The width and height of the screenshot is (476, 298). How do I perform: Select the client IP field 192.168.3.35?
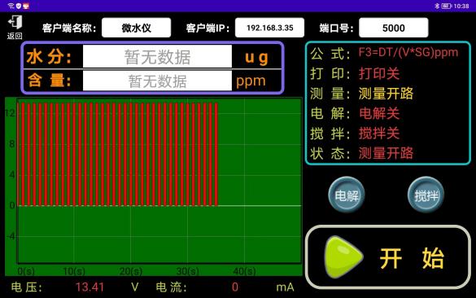269,28
